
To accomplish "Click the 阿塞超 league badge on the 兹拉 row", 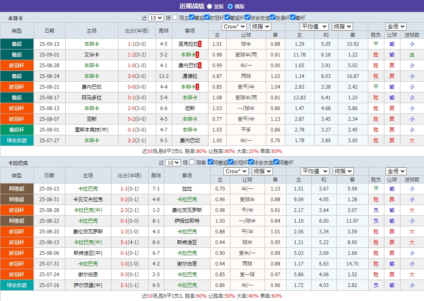I will click(x=17, y=189).
